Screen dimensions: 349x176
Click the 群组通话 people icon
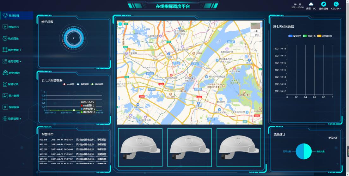tap(5, 73)
